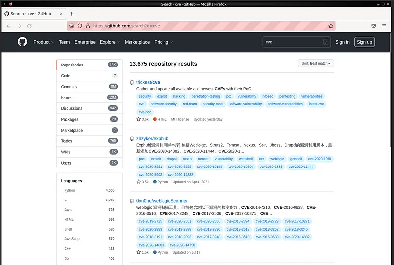Select the Marketplace filter in sidebar
Screen dimensions: 394x265
[x=89, y=130]
